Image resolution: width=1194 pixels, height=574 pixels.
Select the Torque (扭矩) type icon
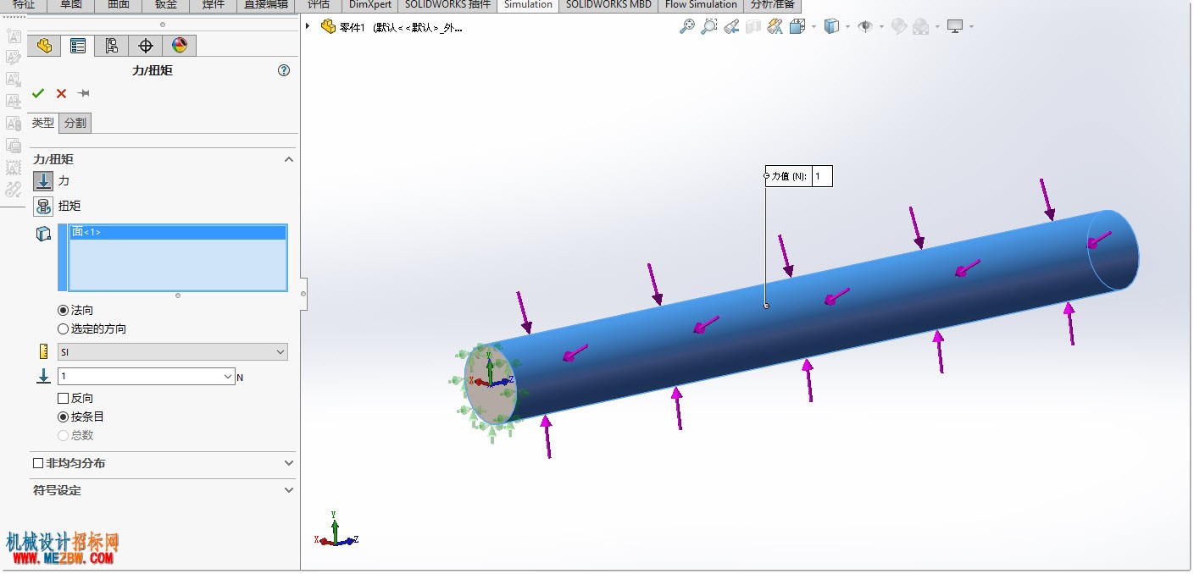pos(43,206)
